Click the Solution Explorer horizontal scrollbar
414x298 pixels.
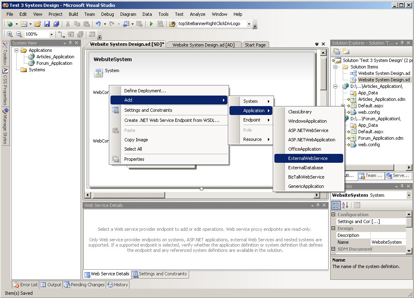click(x=369, y=168)
